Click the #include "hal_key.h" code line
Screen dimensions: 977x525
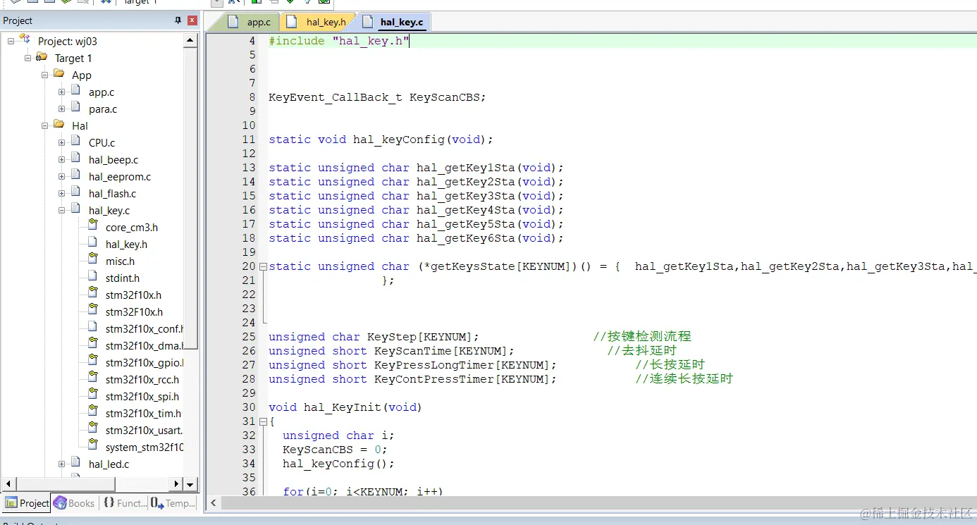pyautogui.click(x=339, y=41)
